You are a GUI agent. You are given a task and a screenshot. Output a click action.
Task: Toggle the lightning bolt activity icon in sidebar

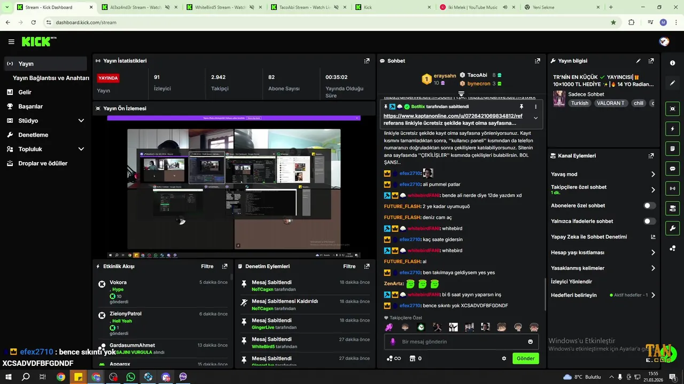coord(672,129)
